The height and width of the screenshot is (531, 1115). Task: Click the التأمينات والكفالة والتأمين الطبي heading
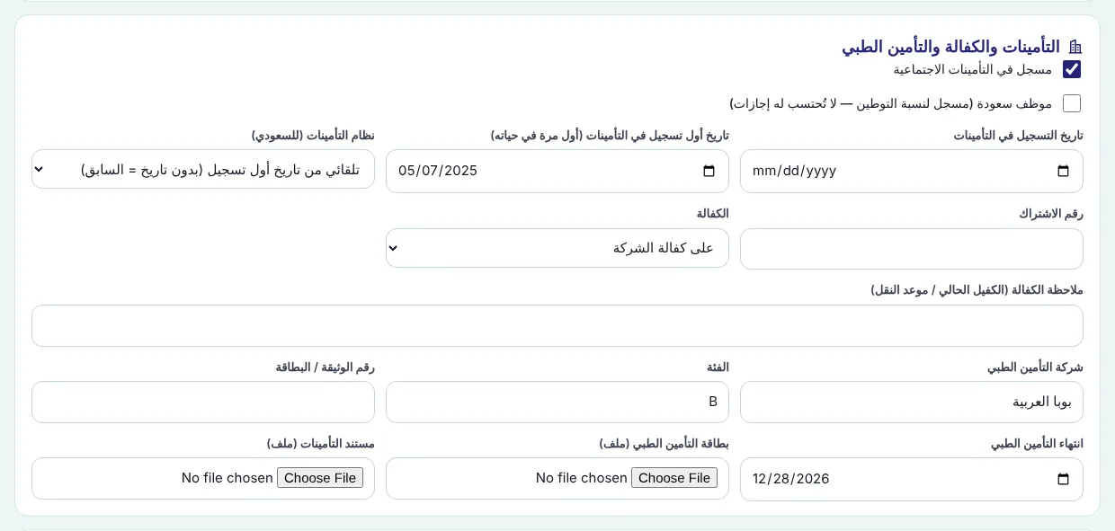(951, 47)
